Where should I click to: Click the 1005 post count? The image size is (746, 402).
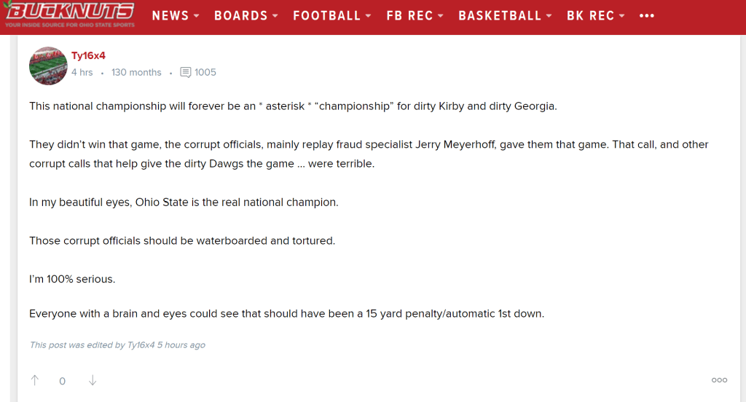point(205,72)
